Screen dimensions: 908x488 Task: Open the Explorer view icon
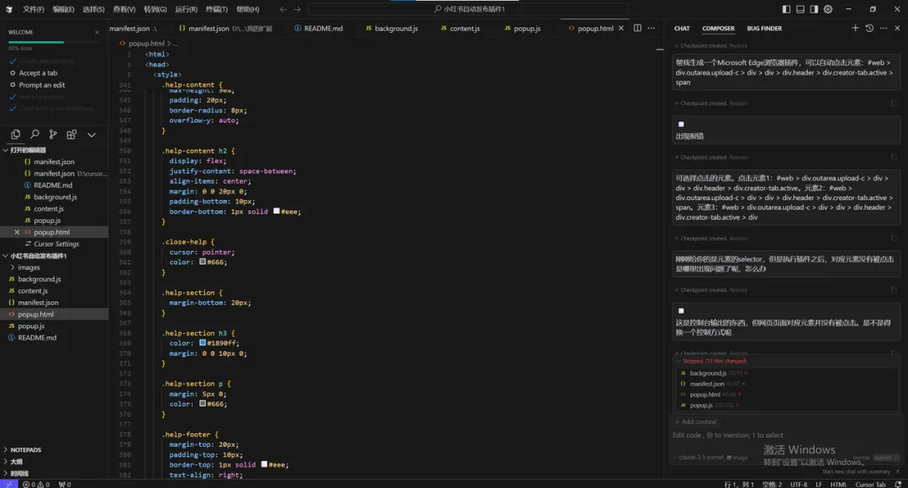[16, 135]
